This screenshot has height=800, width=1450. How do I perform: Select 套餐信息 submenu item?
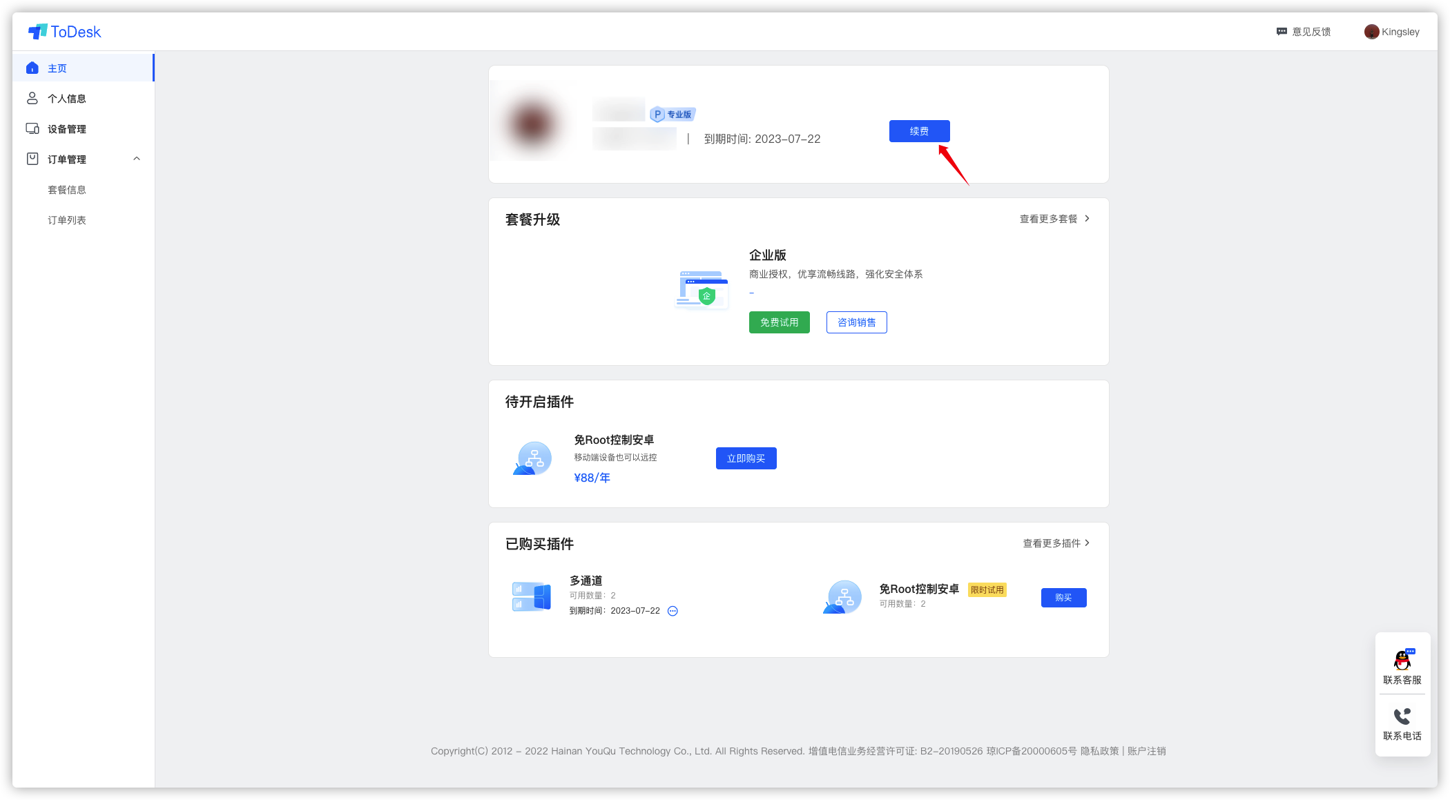click(66, 190)
